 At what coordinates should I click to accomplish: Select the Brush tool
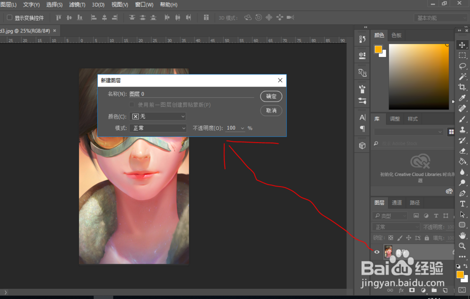(462, 119)
